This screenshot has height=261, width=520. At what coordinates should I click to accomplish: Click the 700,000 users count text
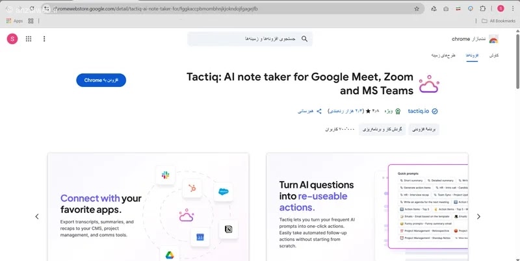[x=340, y=129]
